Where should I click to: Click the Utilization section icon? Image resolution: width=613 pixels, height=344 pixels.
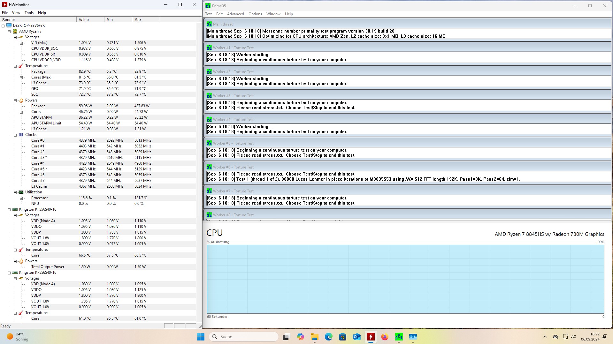click(x=21, y=192)
